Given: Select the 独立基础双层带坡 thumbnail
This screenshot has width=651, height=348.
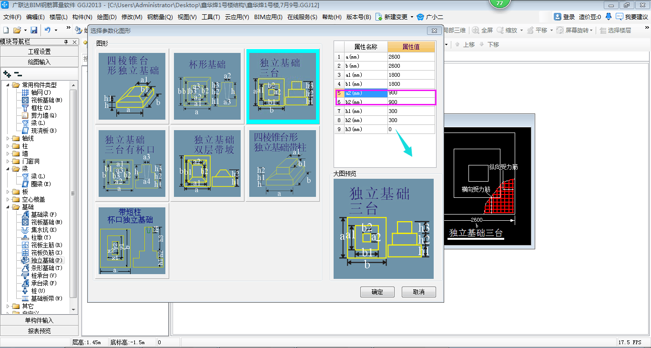Looking at the screenshot, I should 207,164.
